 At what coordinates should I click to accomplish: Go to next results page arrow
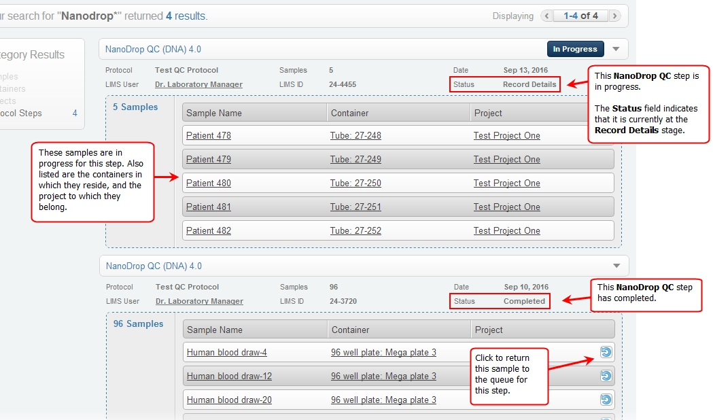pyautogui.click(x=614, y=16)
